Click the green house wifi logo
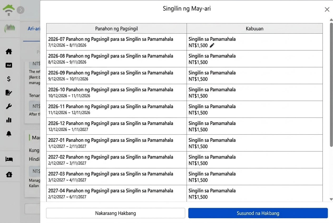The image size is (333, 223). pos(9,10)
